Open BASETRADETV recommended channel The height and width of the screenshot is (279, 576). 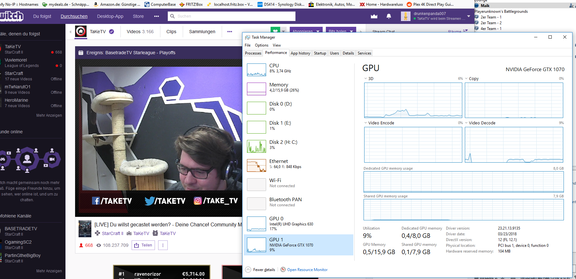click(x=32, y=231)
